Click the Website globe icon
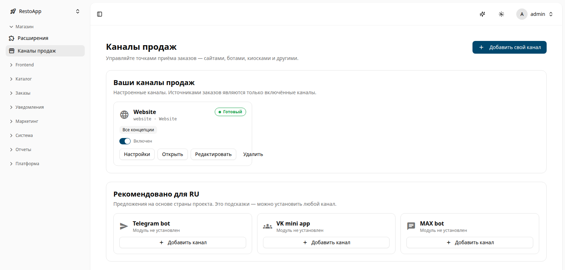The image size is (565, 270). (124, 115)
